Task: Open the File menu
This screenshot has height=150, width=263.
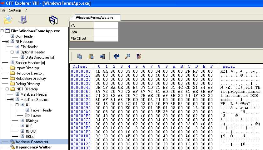Action: 3,10
